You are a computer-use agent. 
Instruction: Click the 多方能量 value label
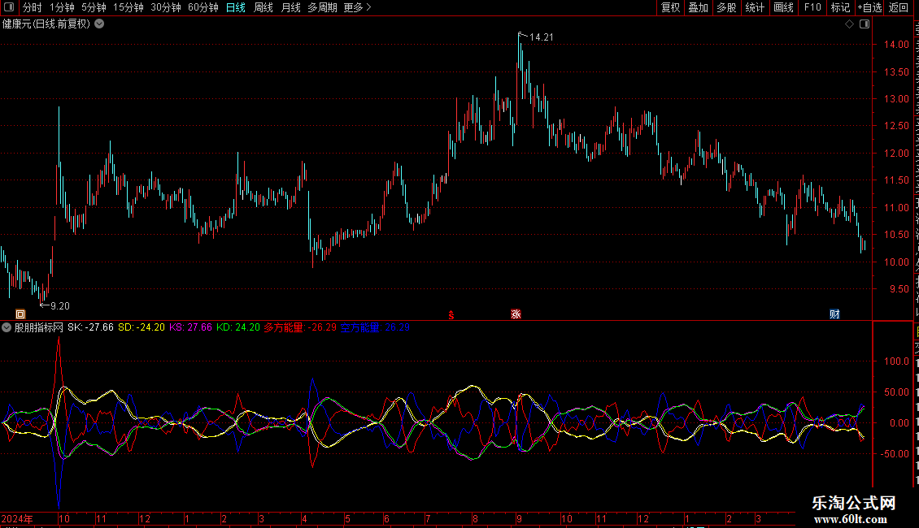click(300, 328)
